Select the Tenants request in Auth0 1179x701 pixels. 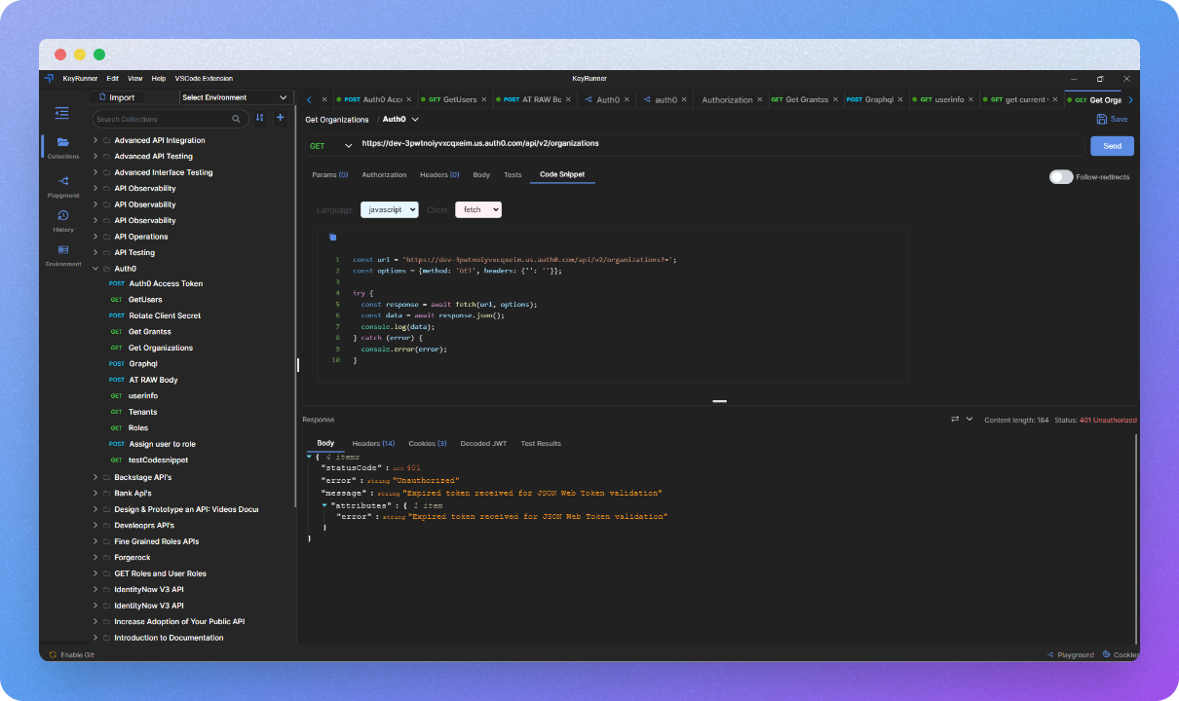(x=142, y=412)
